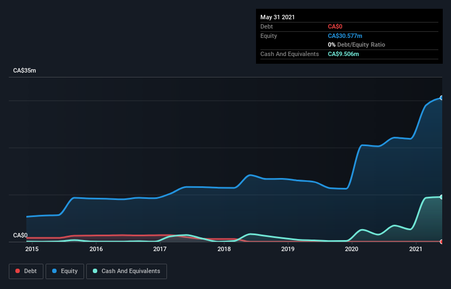This screenshot has height=289, width=451.
Task: Click the CA$9.506m cash value
Action: 343,54
